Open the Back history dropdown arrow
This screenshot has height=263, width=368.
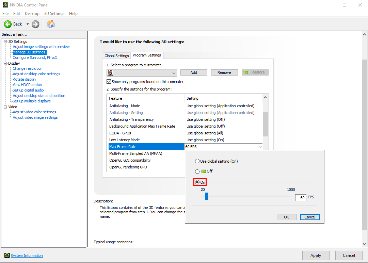pyautogui.click(x=28, y=24)
